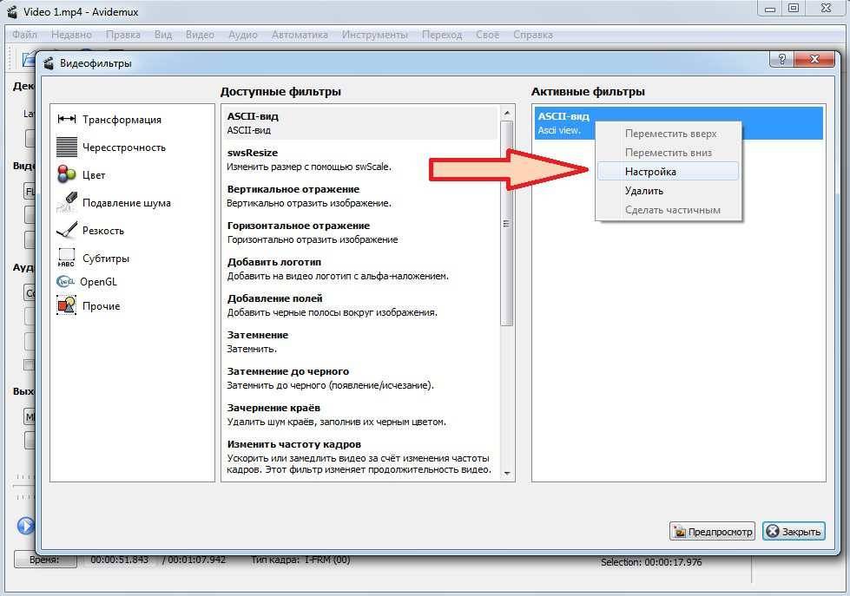Viewport: 850px width, 596px height.
Task: Choose Удалить from the context menu
Action: pyautogui.click(x=644, y=191)
